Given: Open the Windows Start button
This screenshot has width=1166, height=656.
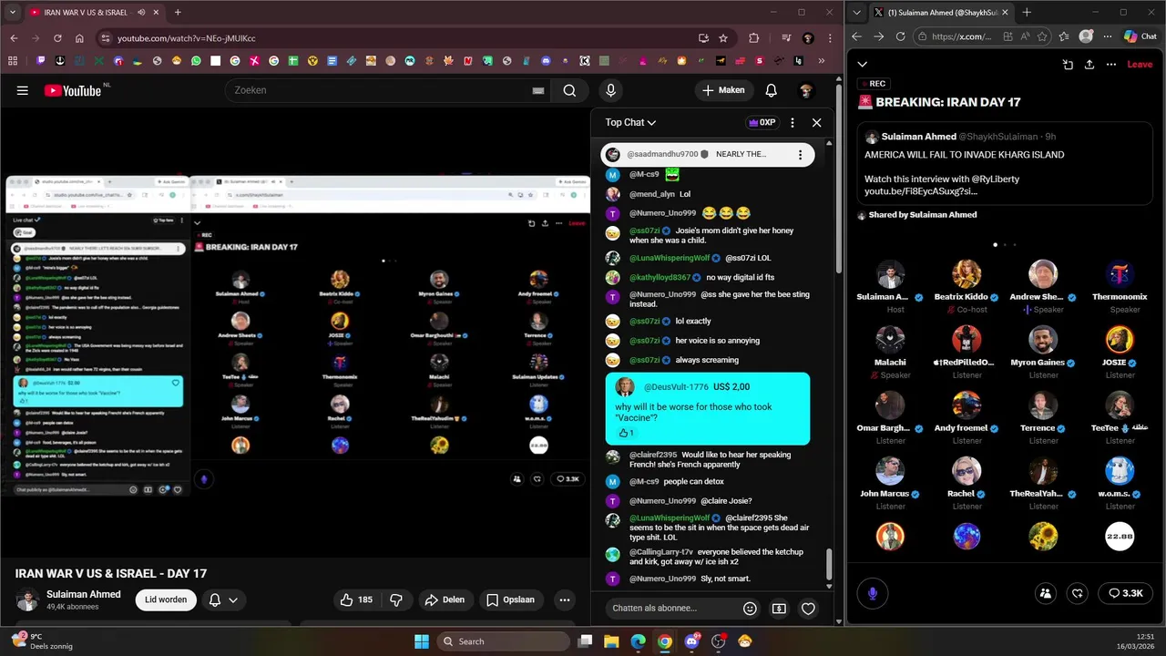Looking at the screenshot, I should pos(422,641).
